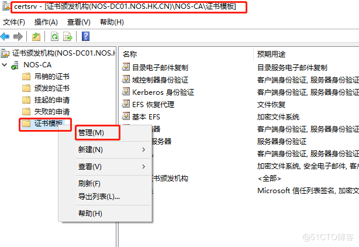The height and width of the screenshot is (247, 359).
Task: Click the folder icon beside 证书模板
Action: coord(26,123)
